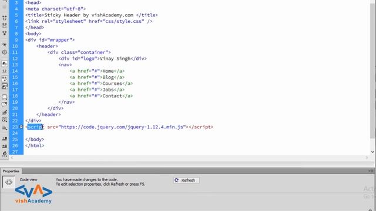Screen dimensions: 376x211
Task: Click the Indent Code icon
Action: tap(4, 138)
